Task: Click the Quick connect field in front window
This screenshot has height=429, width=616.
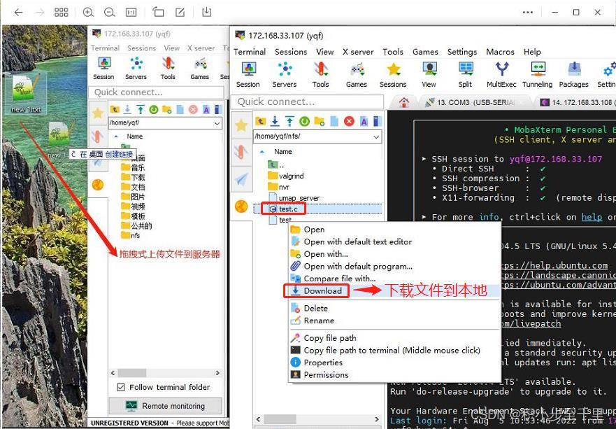Action: coord(307,102)
